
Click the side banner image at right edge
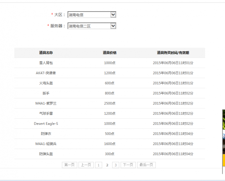(224, 142)
